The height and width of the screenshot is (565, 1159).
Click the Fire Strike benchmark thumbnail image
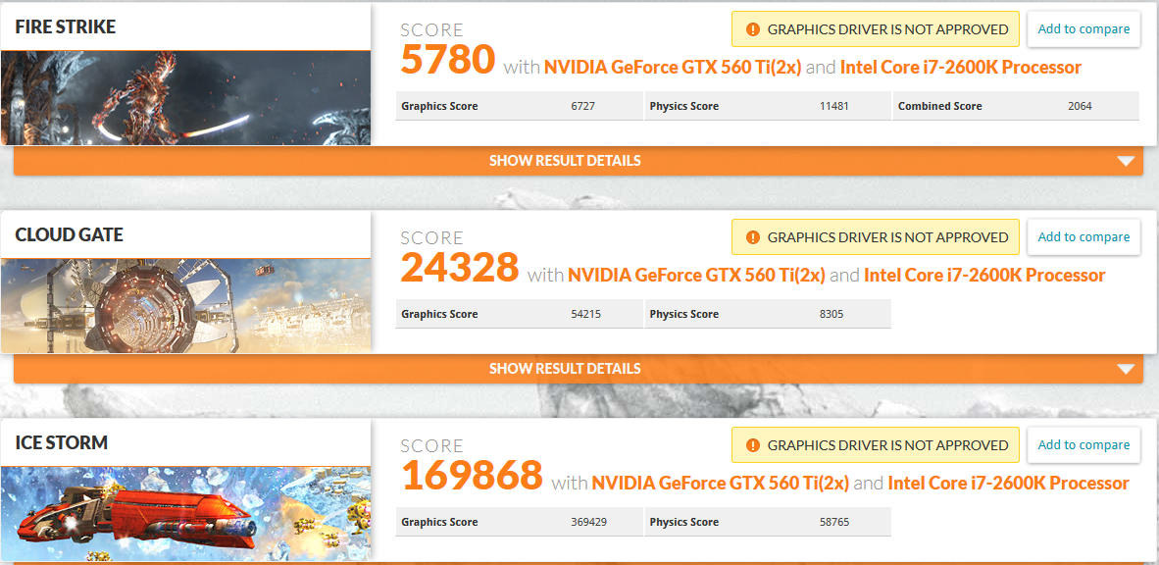(185, 97)
